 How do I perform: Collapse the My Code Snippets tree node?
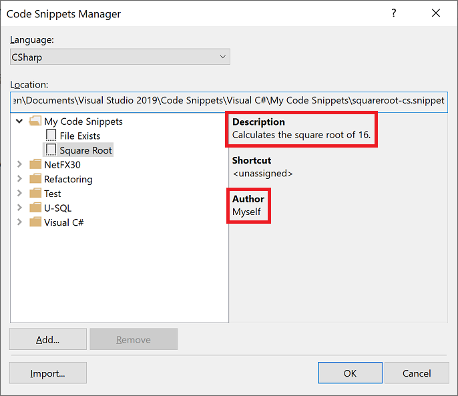pos(19,122)
